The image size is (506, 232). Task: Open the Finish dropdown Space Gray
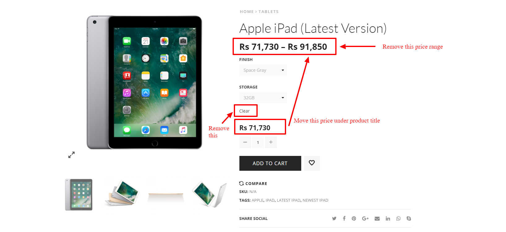coord(263,70)
